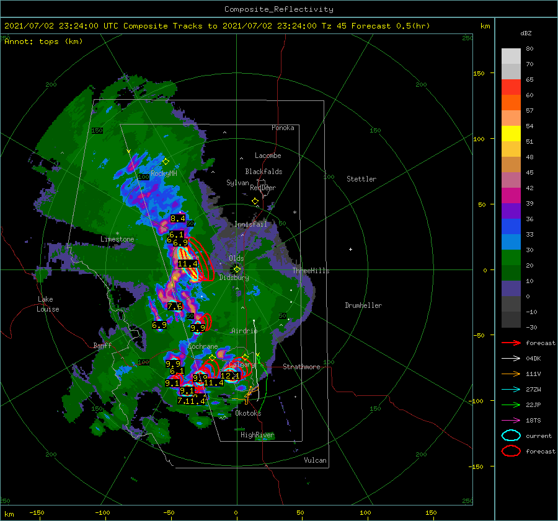This screenshot has width=558, height=521.
Task: Click the 7.6 storm top label
Action: [175, 306]
